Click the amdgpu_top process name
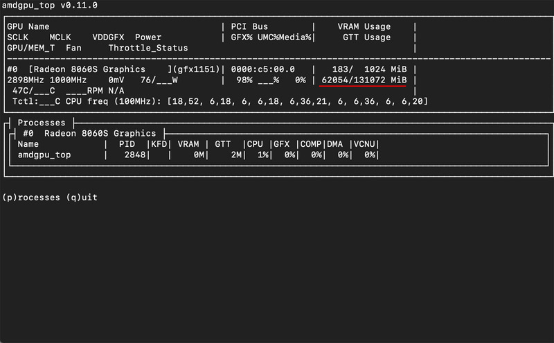This screenshot has height=343, width=554. click(x=44, y=155)
